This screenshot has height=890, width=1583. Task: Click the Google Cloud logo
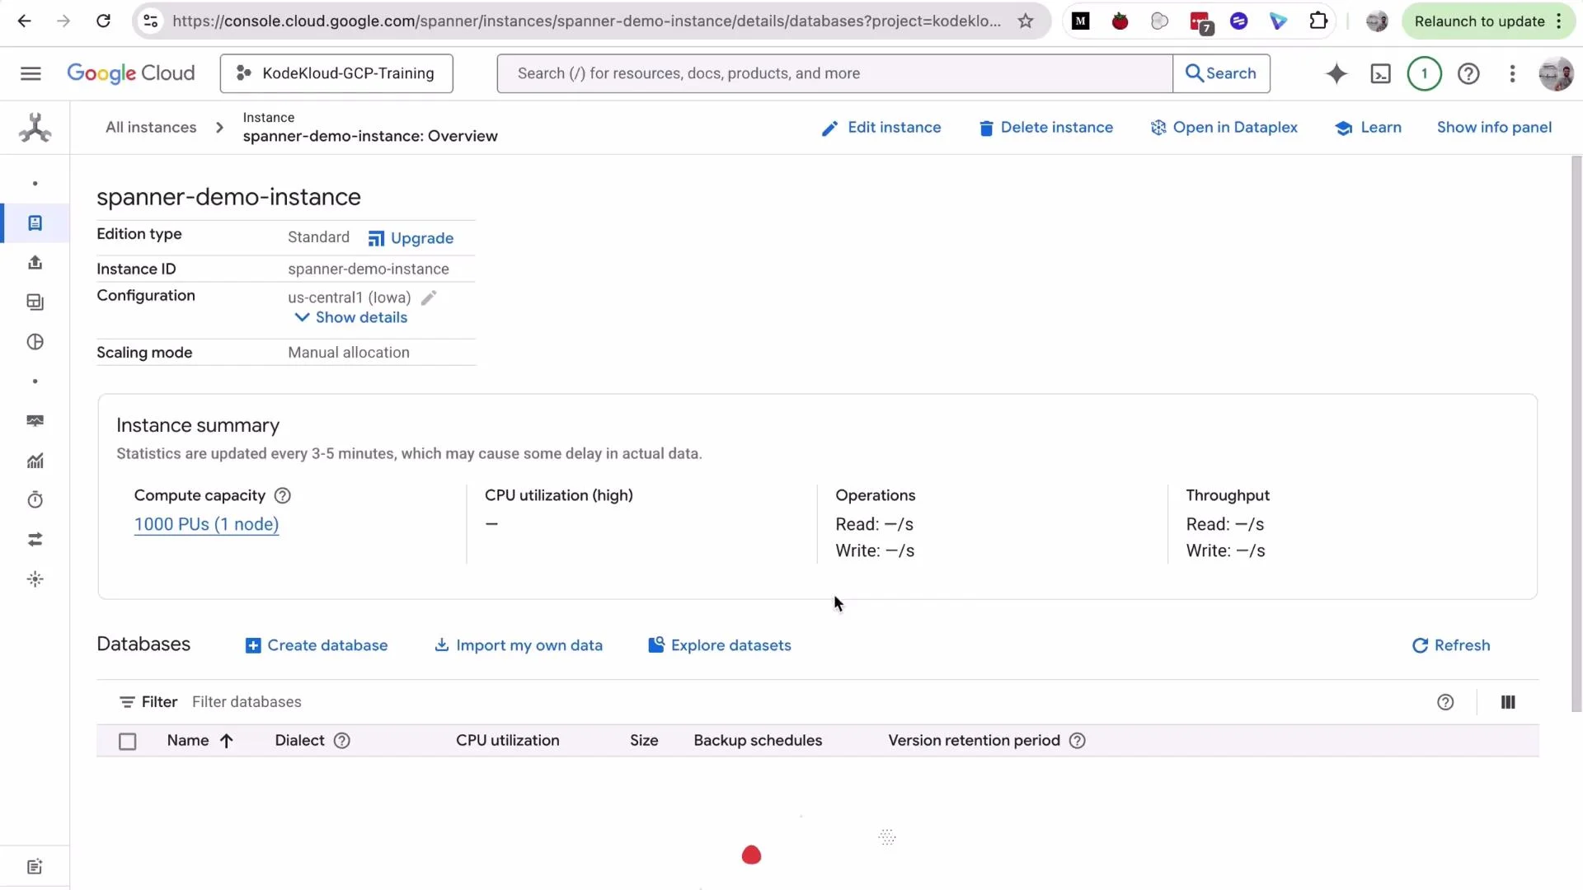tap(131, 73)
